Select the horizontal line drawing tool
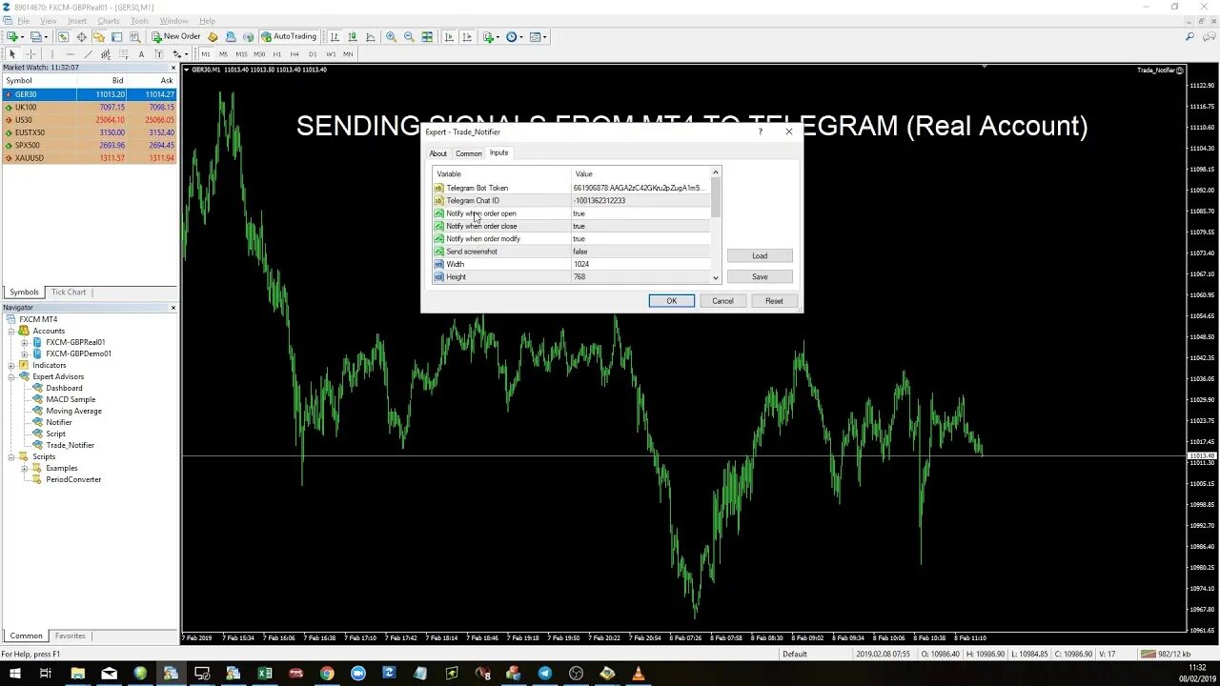Viewport: 1220px width, 686px height. tap(71, 53)
